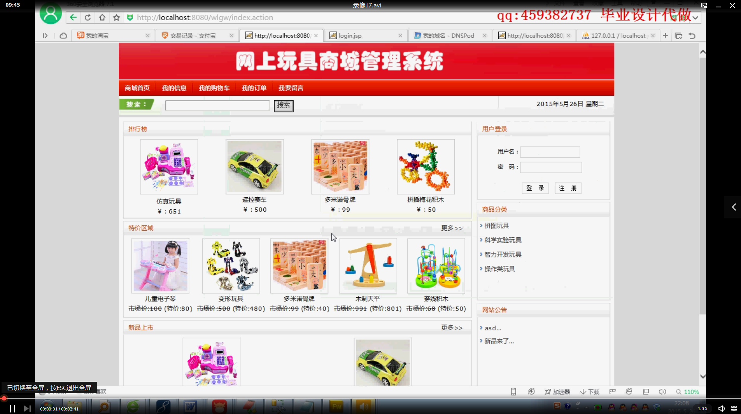Open the 智力开发玩具 category link

(x=503, y=254)
